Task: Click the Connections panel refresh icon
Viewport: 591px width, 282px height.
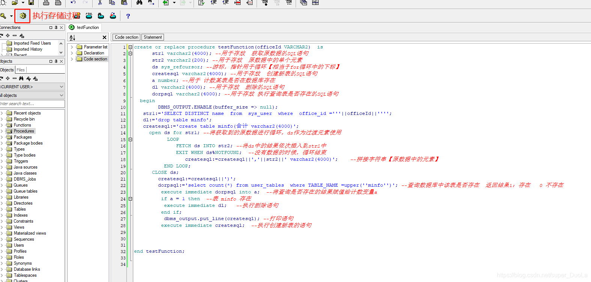Action: click(1, 36)
